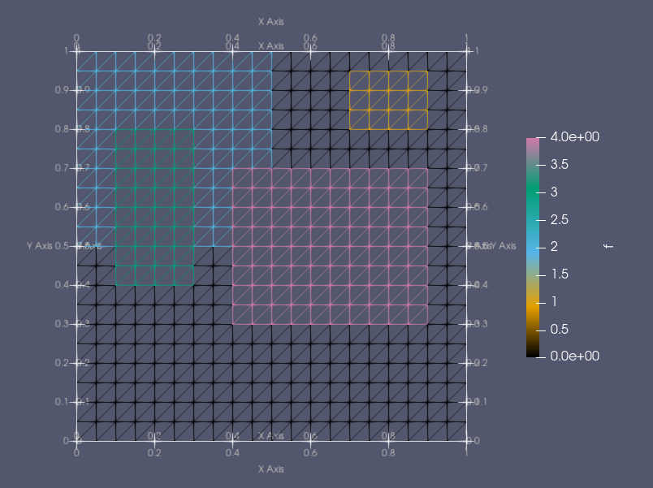Image resolution: width=653 pixels, height=488 pixels.
Task: Click the color legend gradient bar
Action: (x=533, y=248)
